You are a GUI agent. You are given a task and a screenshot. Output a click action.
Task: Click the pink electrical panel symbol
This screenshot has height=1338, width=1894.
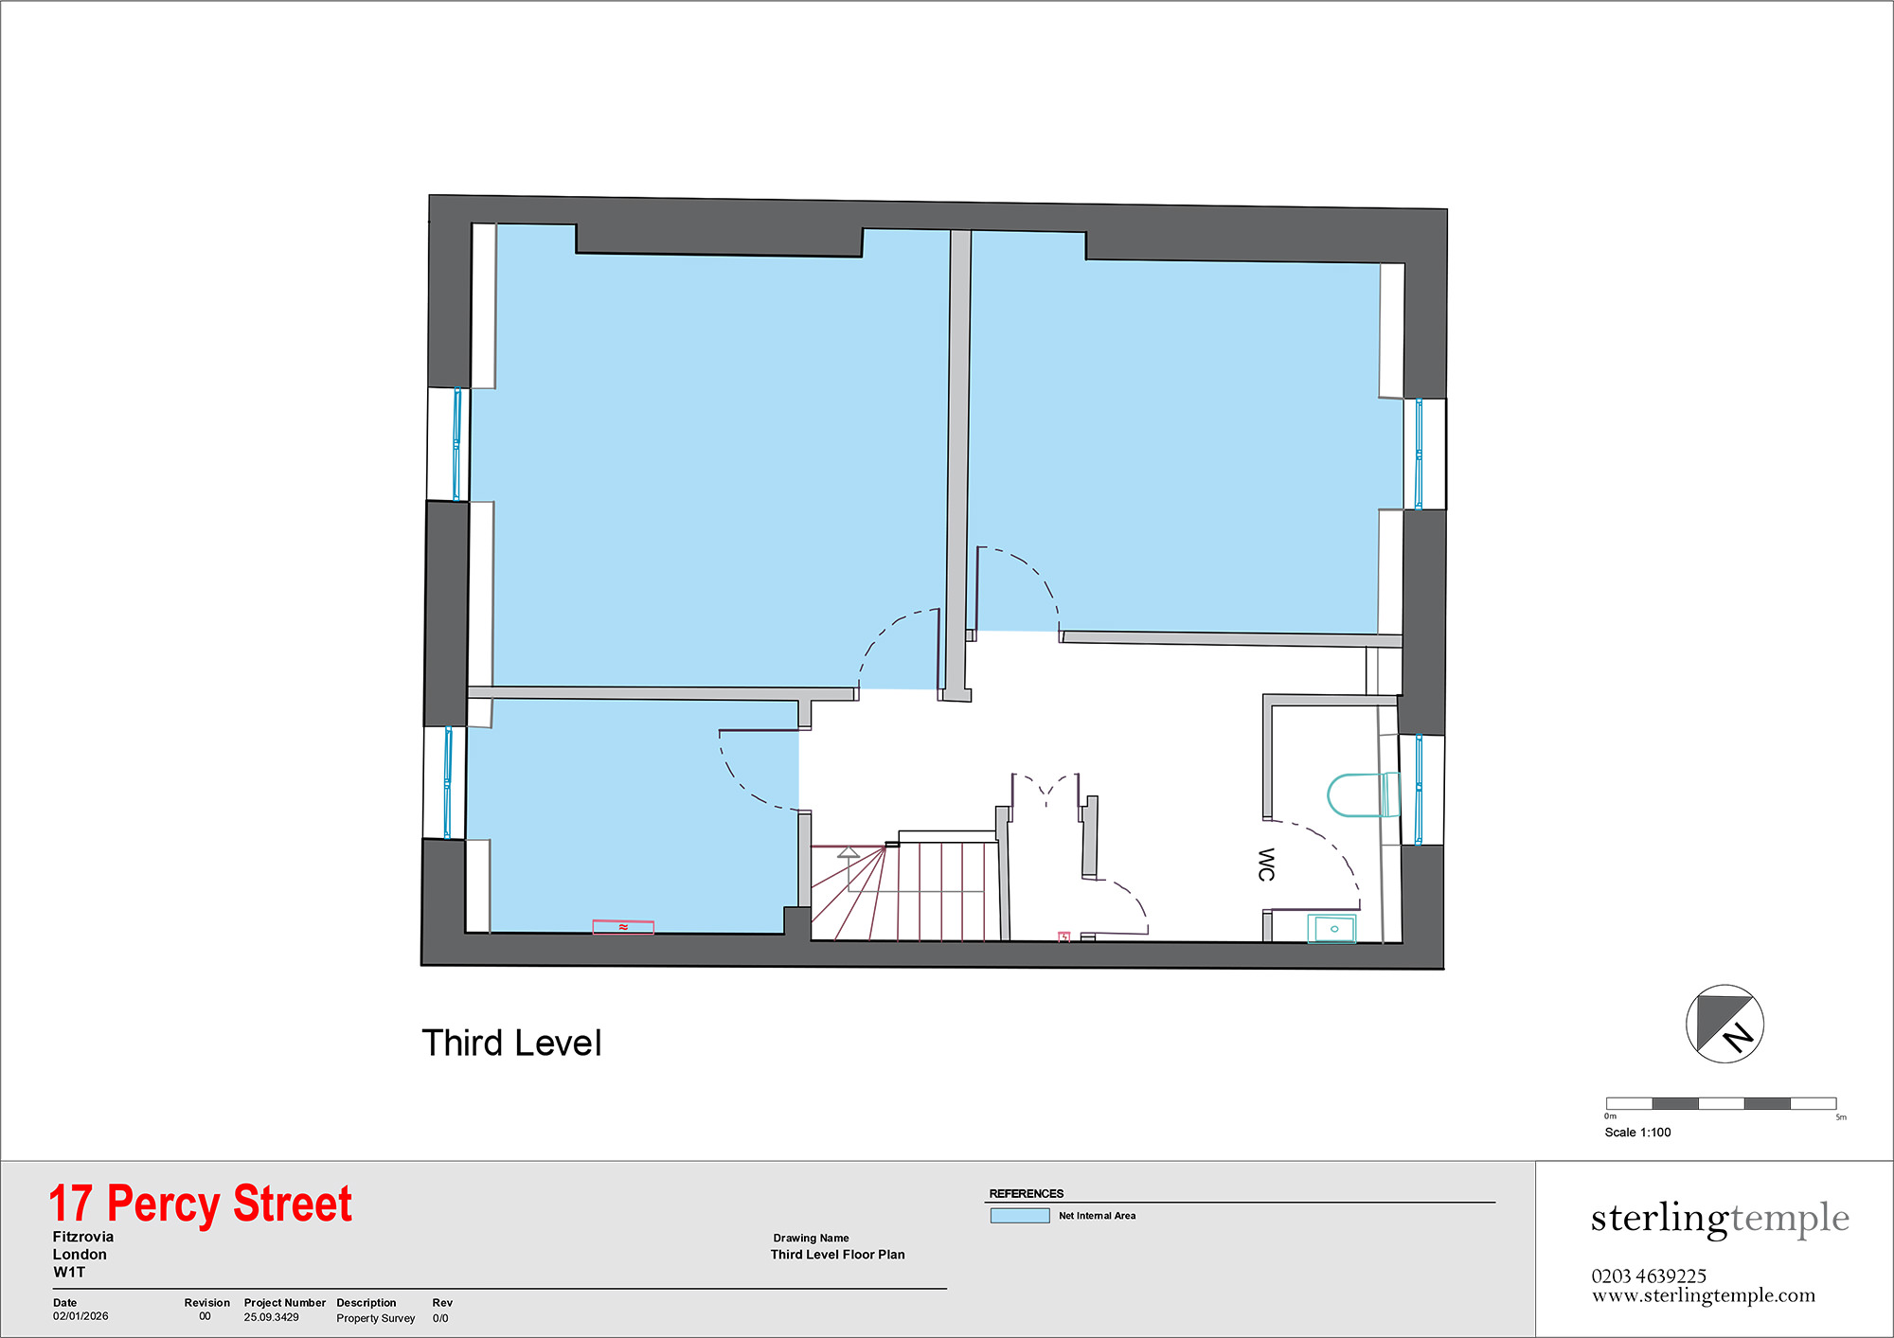click(x=1063, y=937)
